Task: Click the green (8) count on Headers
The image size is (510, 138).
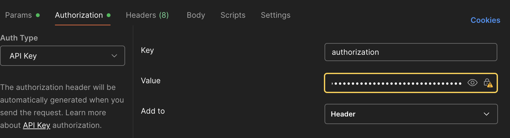Action: click(x=164, y=15)
